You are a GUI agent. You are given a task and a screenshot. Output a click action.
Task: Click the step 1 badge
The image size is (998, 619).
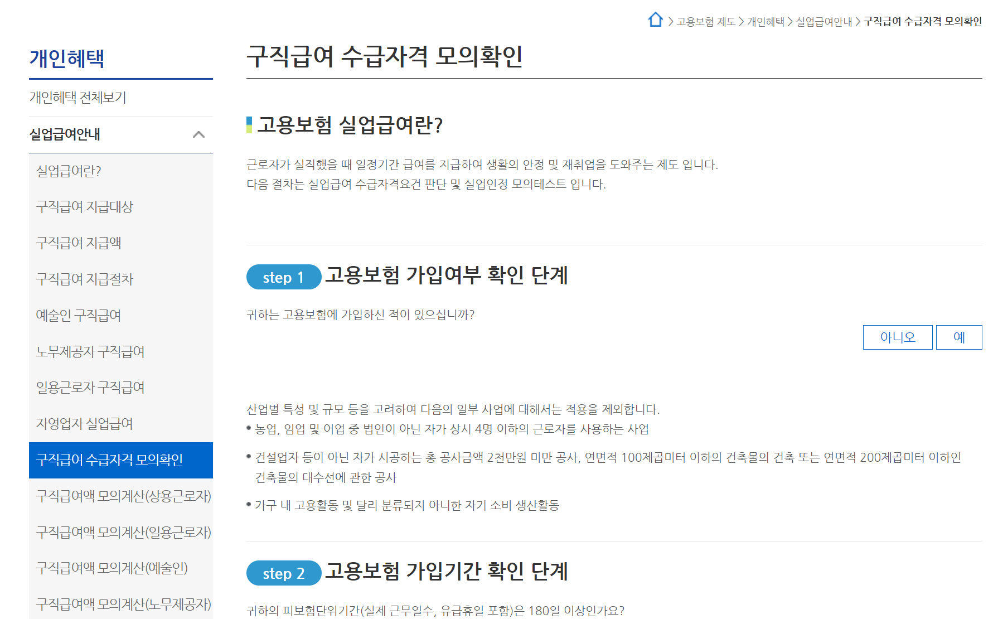point(283,277)
